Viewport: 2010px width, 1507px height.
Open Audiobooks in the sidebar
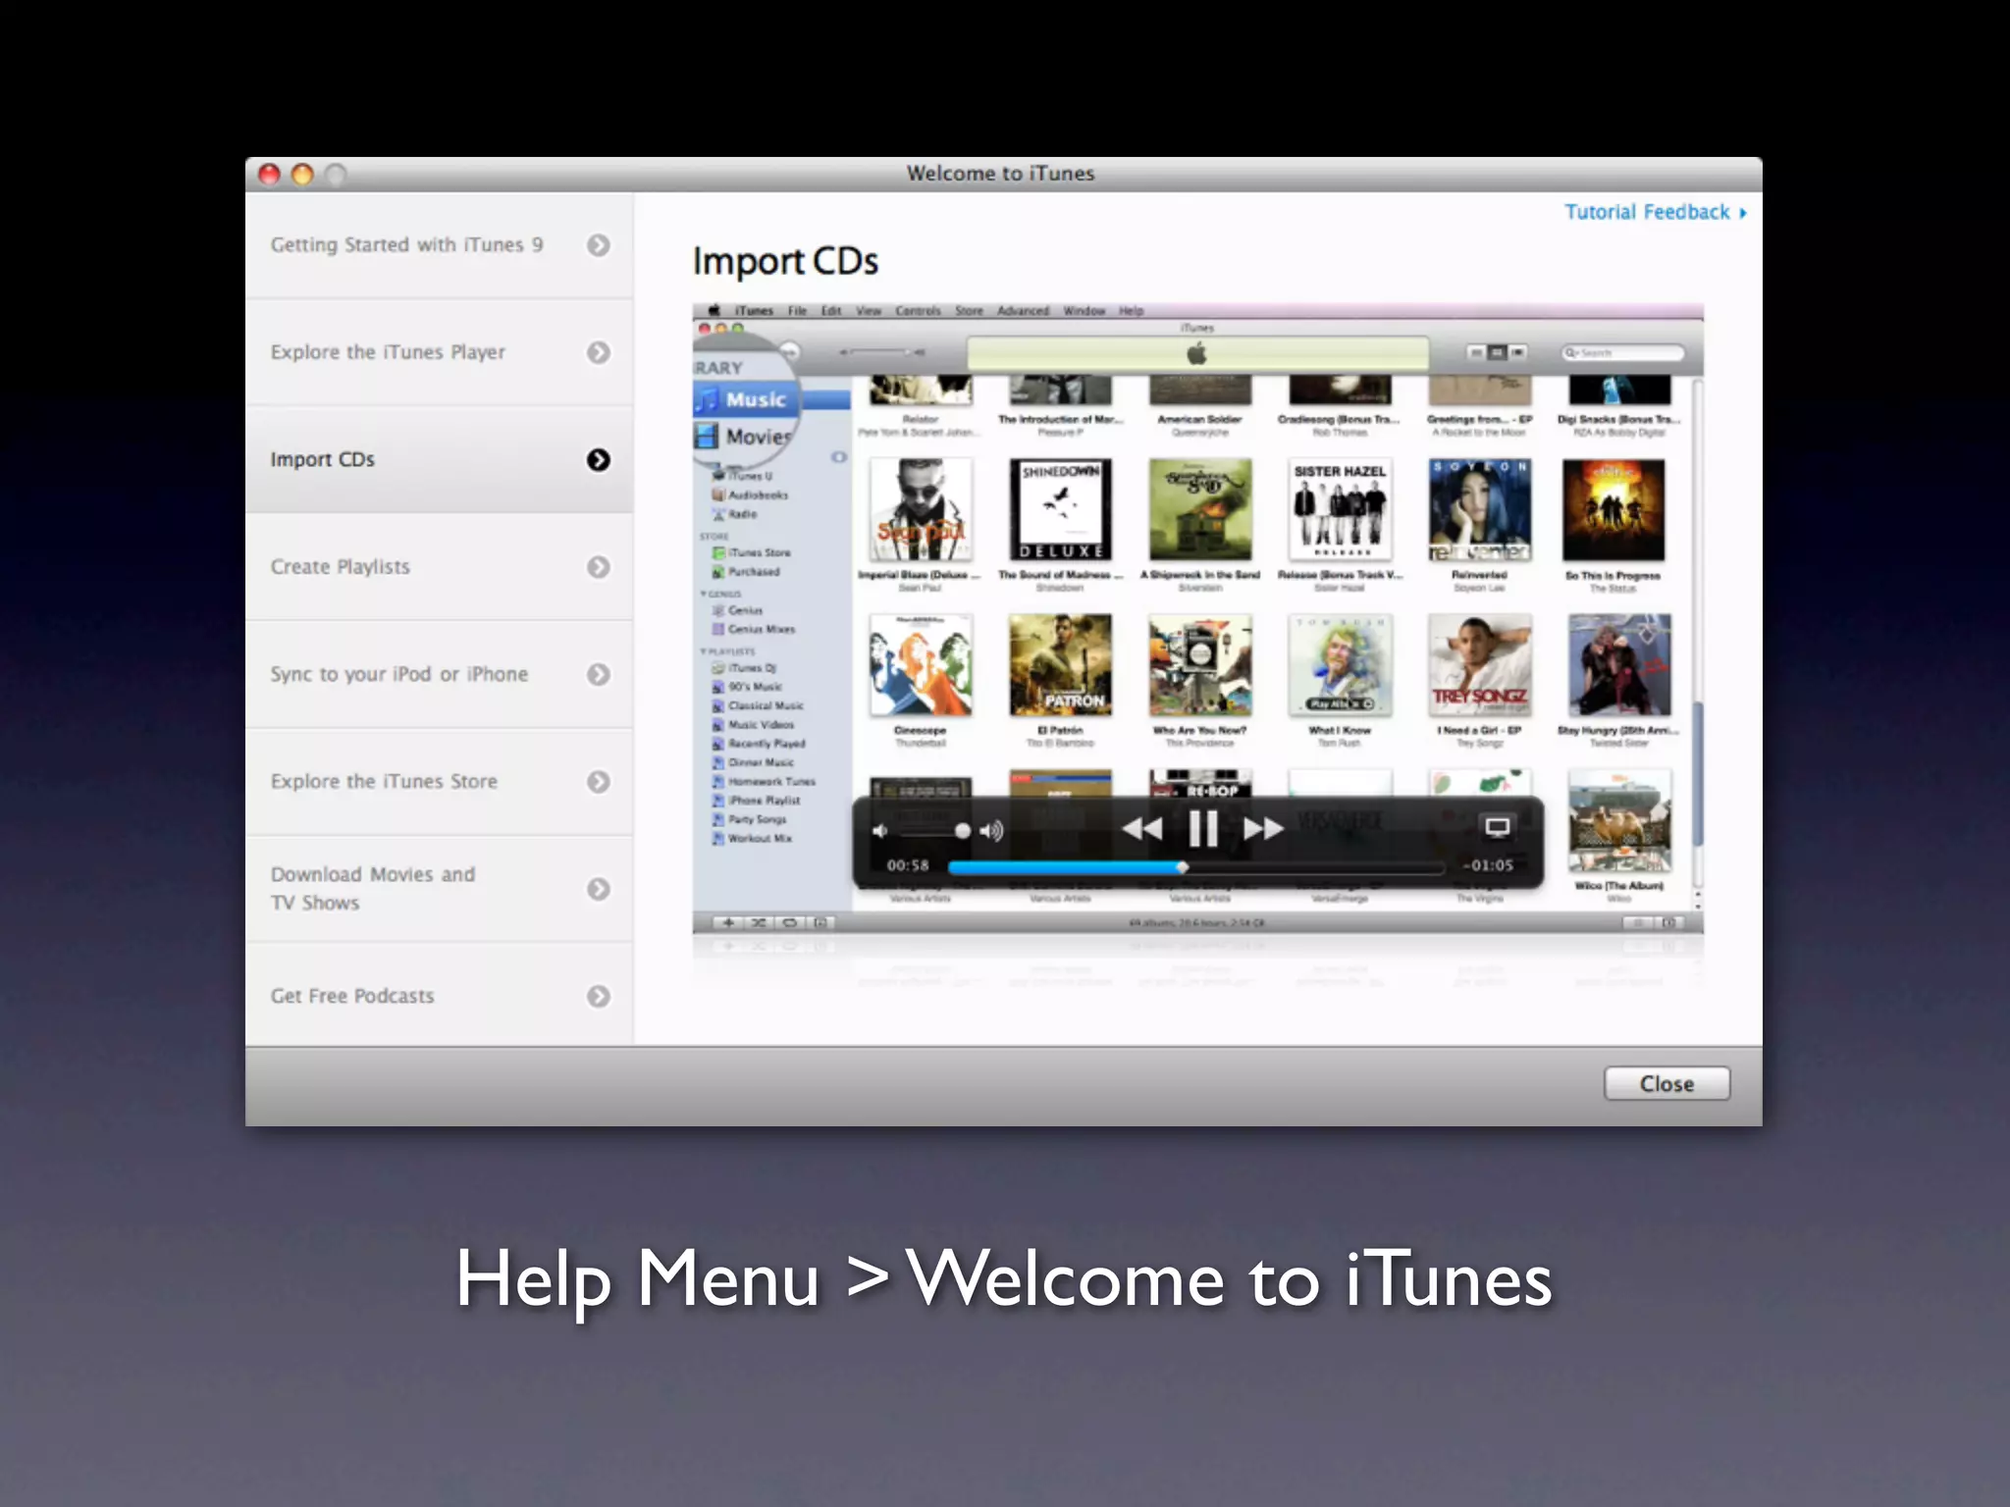click(x=750, y=495)
